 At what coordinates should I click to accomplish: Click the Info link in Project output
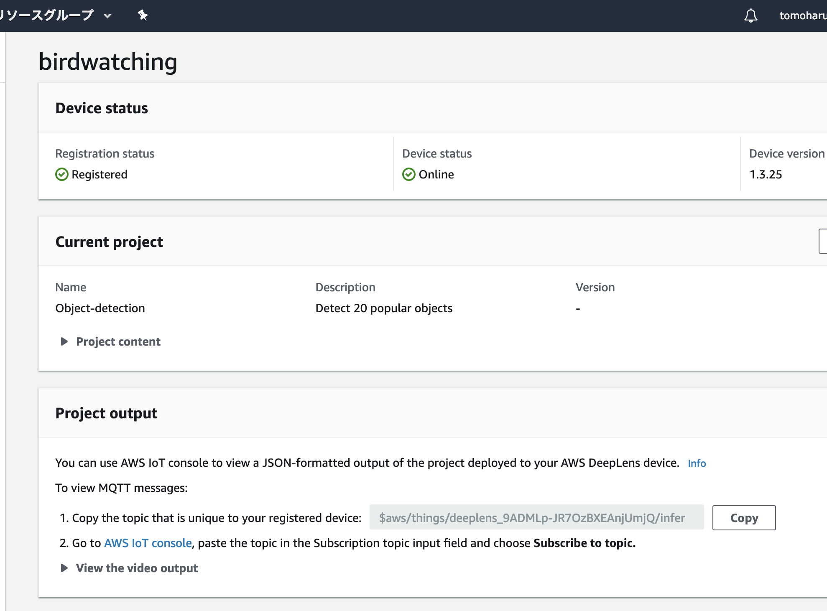point(697,463)
